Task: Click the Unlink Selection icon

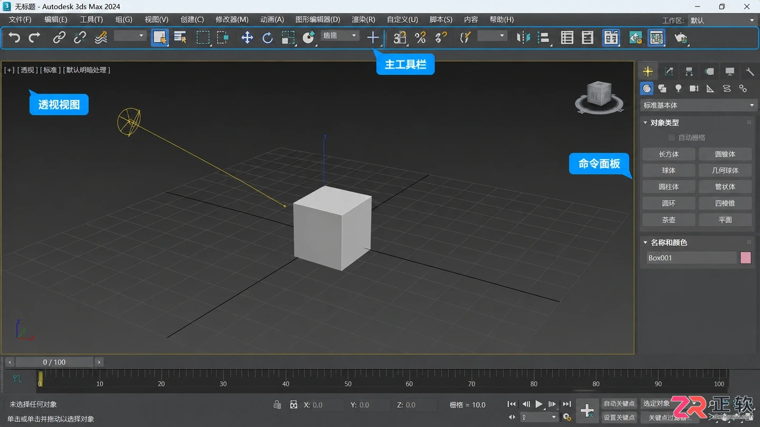Action: (80, 37)
